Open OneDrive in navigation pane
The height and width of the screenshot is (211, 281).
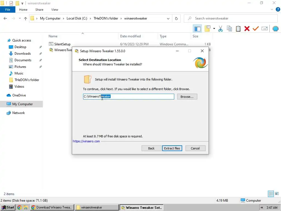click(x=19, y=95)
